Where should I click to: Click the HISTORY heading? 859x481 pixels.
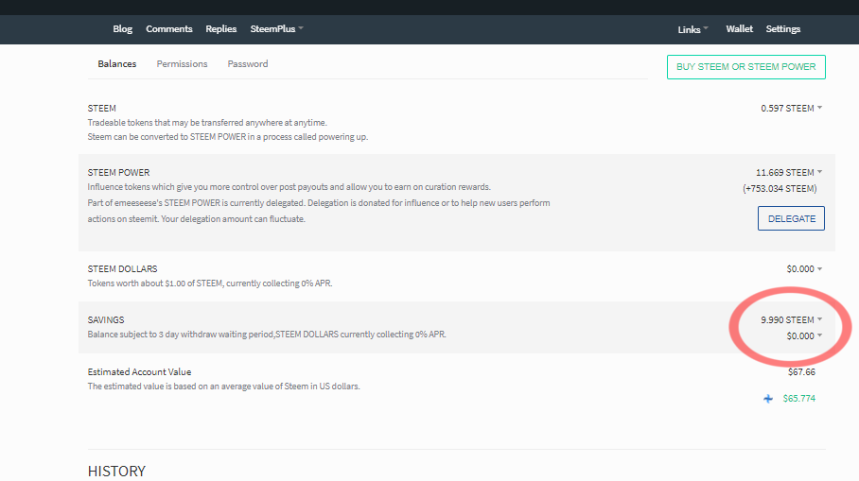tap(116, 472)
